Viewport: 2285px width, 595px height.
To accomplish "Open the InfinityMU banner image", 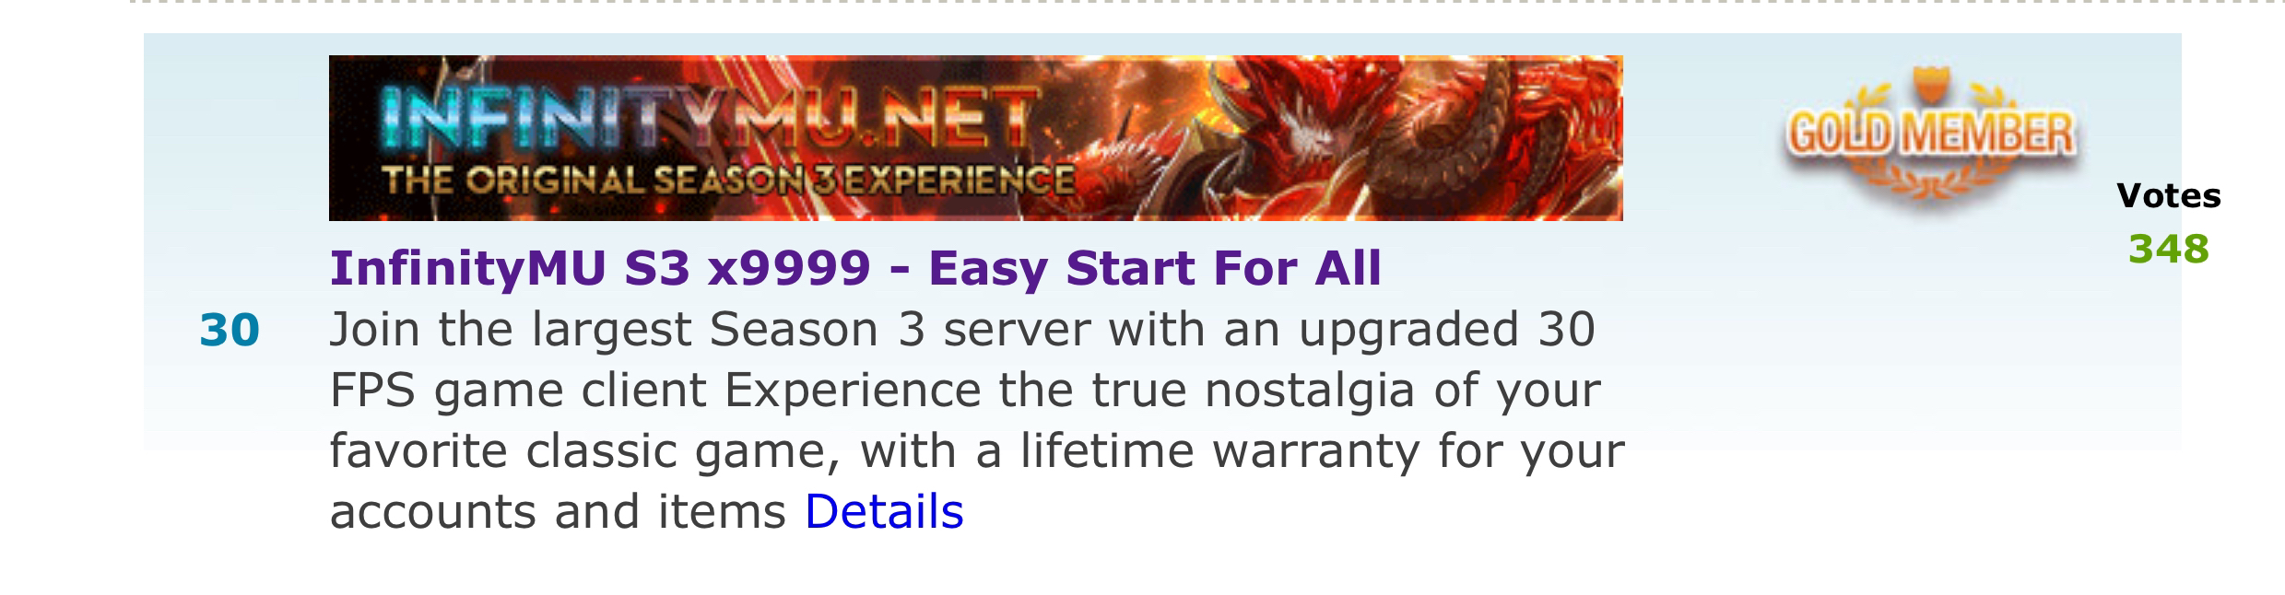I will coord(975,138).
